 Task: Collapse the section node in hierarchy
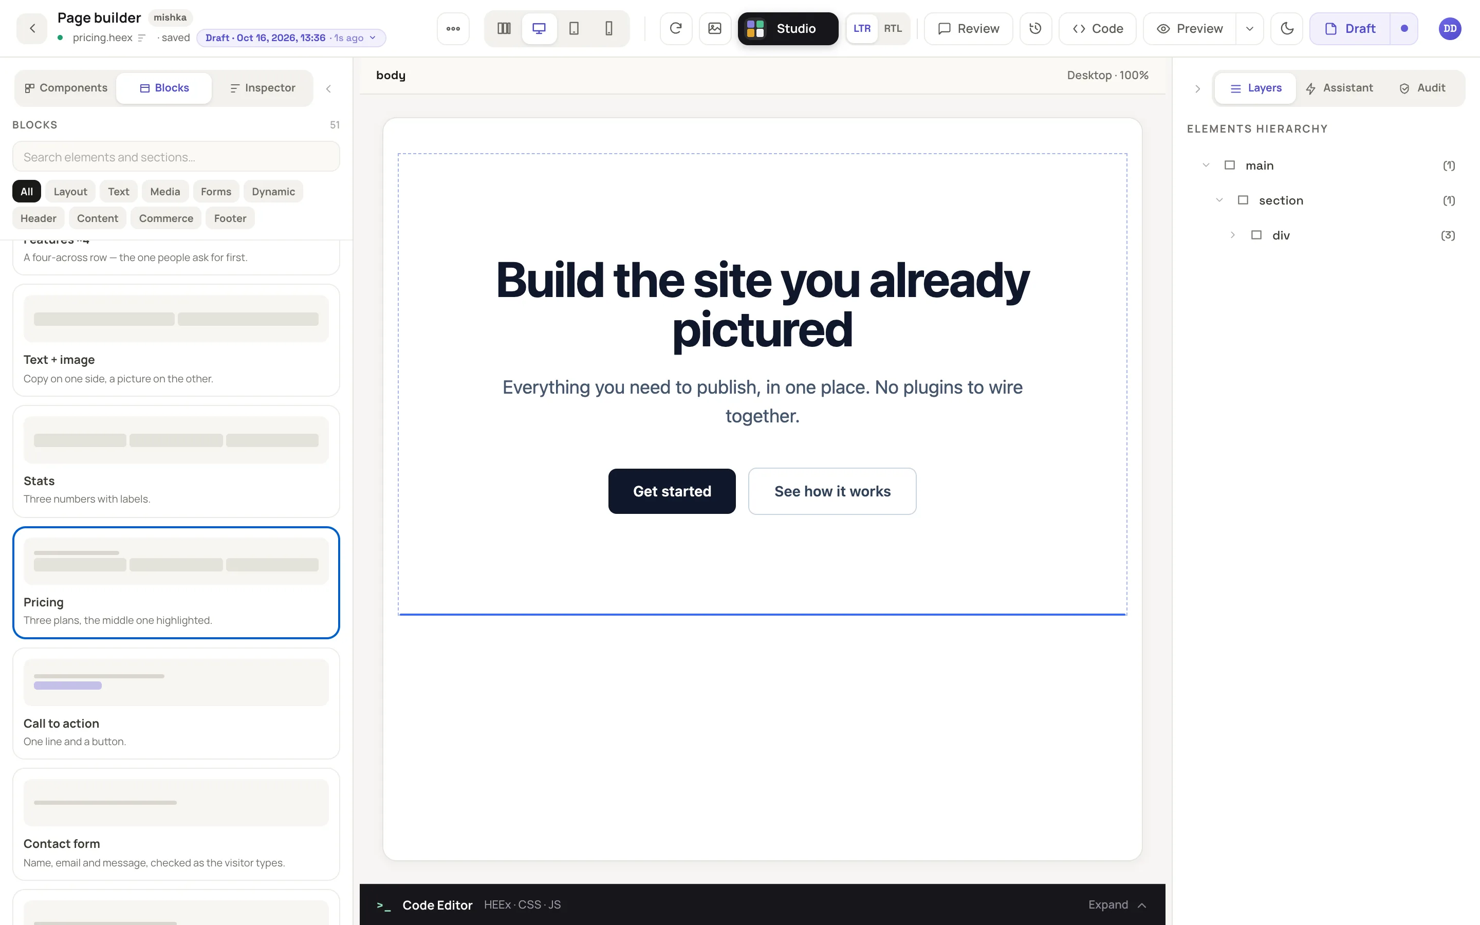(x=1219, y=200)
